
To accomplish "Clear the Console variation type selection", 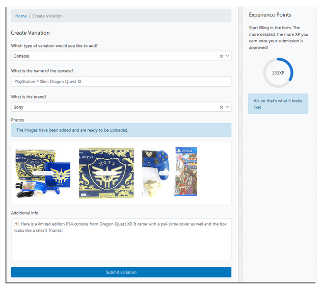I will (x=221, y=56).
